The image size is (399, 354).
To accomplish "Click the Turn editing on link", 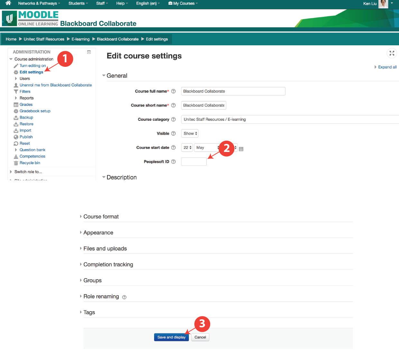I will click(x=33, y=66).
